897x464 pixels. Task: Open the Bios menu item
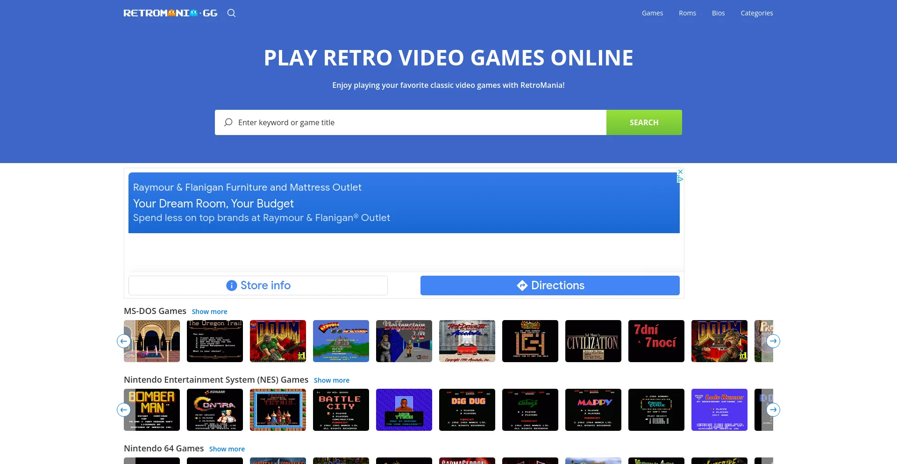718,13
